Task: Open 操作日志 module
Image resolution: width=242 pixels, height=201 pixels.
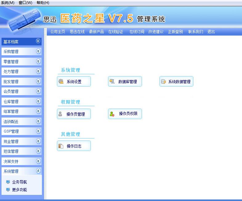Action: pos(74,146)
